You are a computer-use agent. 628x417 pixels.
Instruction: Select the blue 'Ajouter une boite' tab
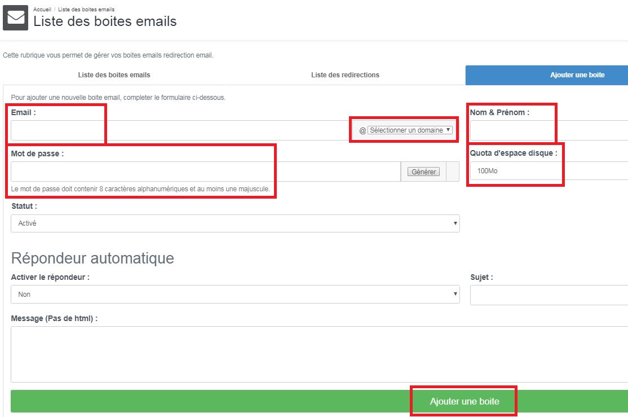click(x=577, y=75)
